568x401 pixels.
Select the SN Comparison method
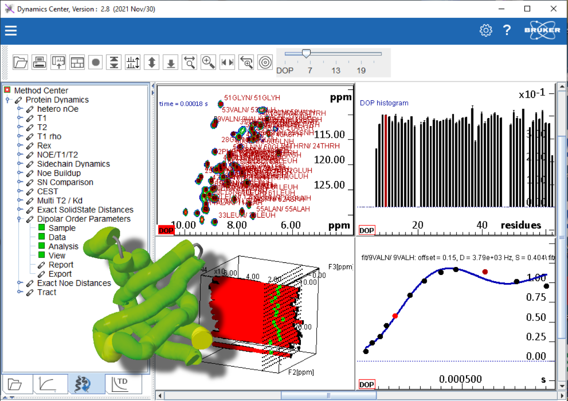65,182
